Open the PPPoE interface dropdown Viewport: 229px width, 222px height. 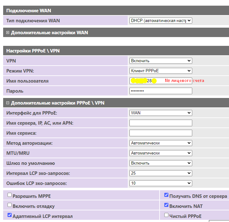coord(161,113)
